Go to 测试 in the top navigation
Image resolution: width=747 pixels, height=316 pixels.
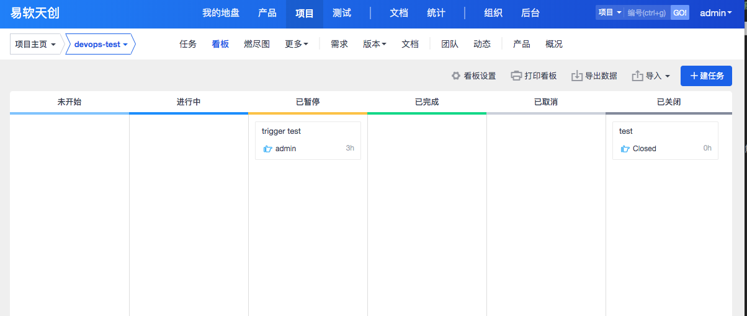click(x=342, y=13)
